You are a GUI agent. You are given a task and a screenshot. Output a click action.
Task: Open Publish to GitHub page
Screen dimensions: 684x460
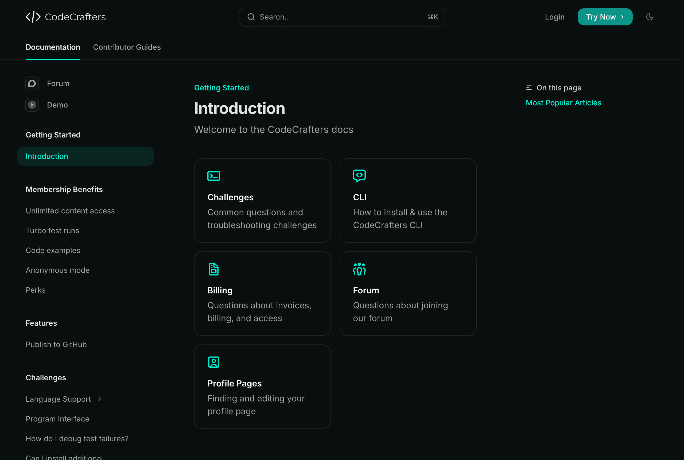56,345
